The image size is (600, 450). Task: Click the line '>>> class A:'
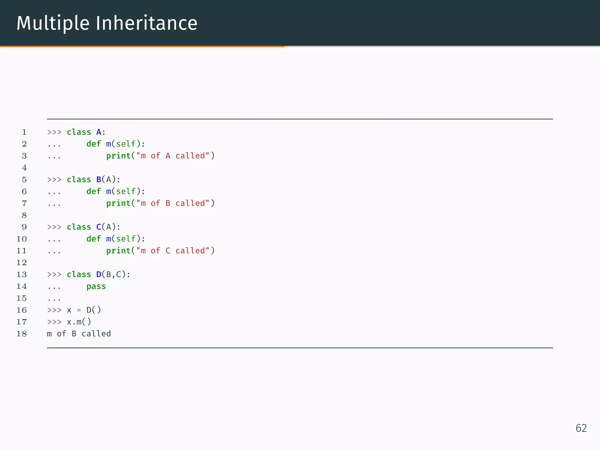[76, 132]
